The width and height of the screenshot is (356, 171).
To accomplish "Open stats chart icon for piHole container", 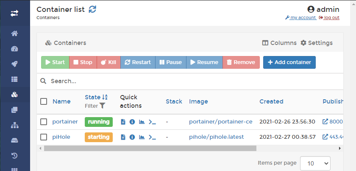I will [142, 137].
